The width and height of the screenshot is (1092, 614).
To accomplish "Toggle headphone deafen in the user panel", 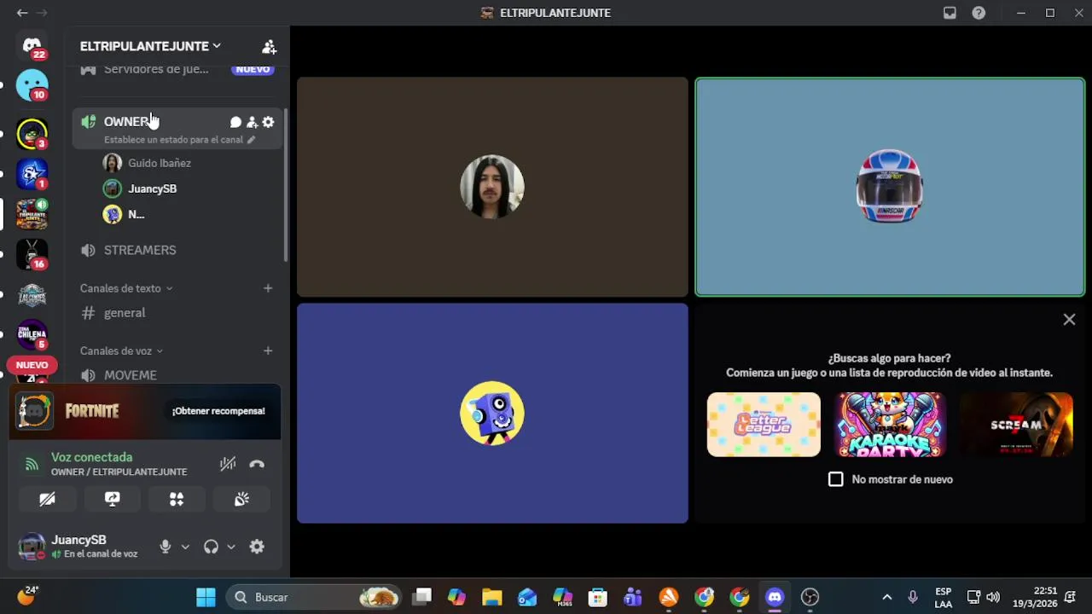I will [x=211, y=547].
